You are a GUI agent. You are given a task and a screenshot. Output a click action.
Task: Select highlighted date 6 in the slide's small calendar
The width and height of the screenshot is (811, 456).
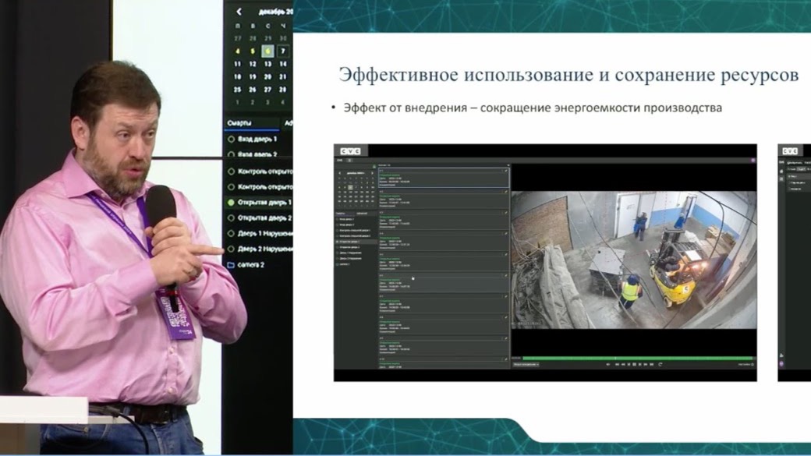tap(350, 187)
